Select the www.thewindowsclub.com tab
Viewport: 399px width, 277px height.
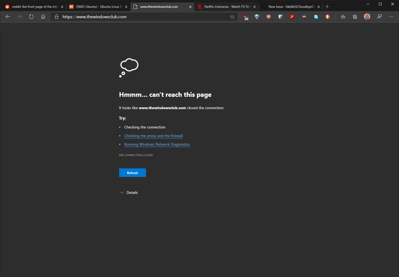(x=162, y=7)
